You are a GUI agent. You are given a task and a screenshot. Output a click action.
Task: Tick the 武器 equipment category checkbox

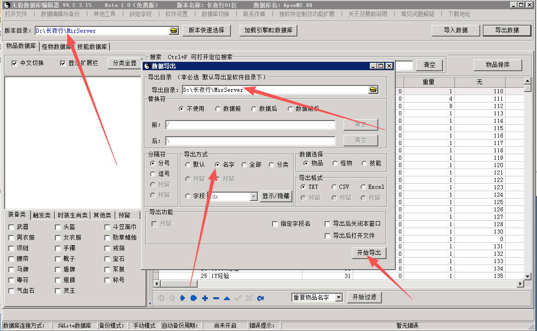pyautogui.click(x=12, y=227)
